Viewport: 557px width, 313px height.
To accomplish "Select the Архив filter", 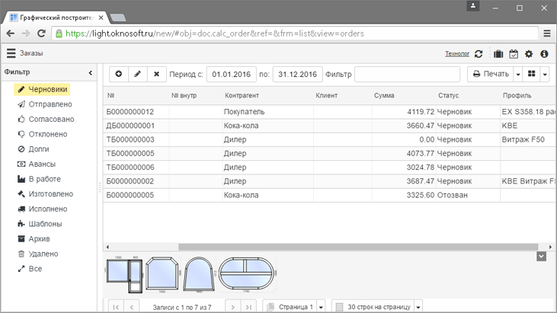I will pos(39,239).
